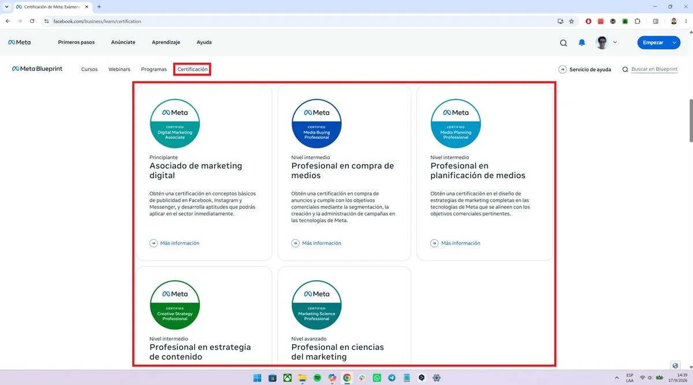Click the Blueprint search magnifier icon
Screen dimensions: 693x385
(x=625, y=69)
